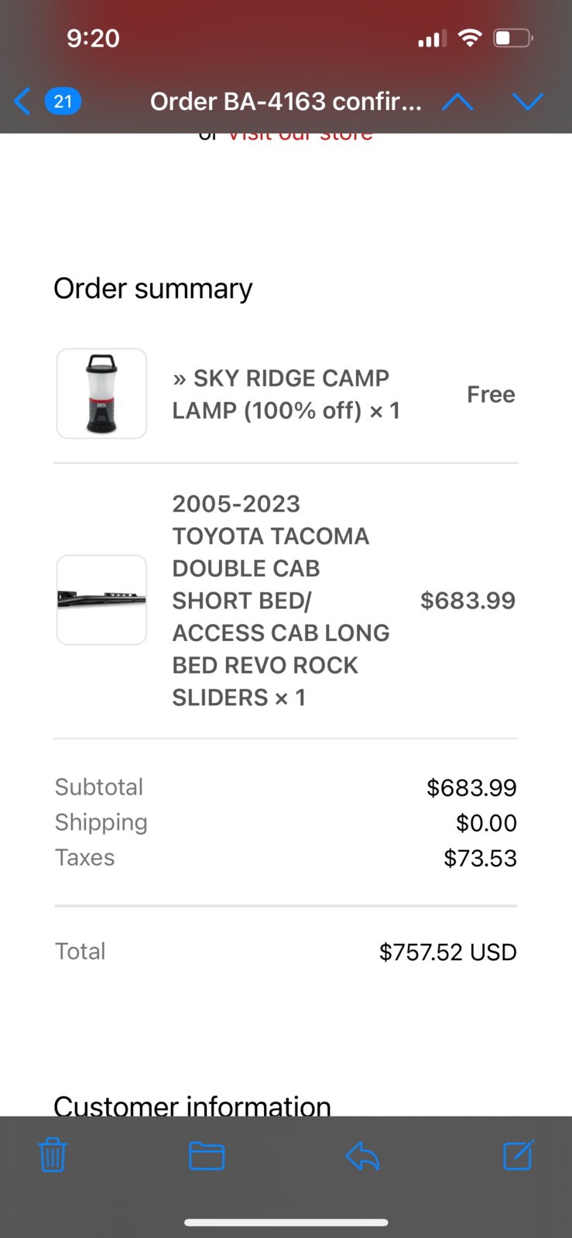Image resolution: width=572 pixels, height=1238 pixels.
Task: Delete this email with the trash icon
Action: [x=53, y=1155]
